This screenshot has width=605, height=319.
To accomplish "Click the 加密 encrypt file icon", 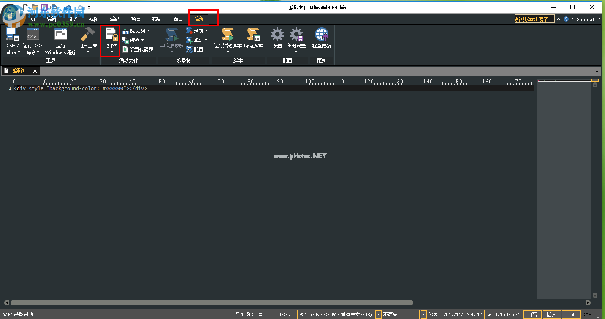I will click(111, 35).
